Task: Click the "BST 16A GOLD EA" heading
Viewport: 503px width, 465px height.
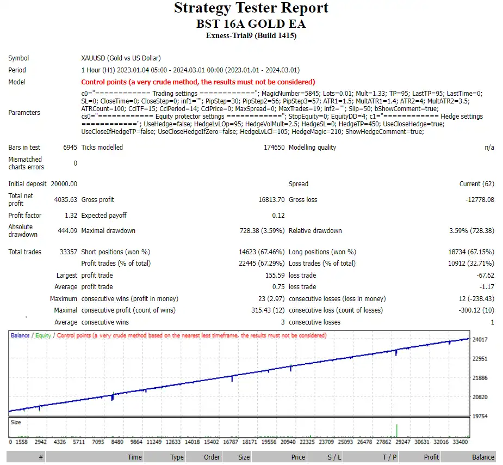Action: [251, 24]
